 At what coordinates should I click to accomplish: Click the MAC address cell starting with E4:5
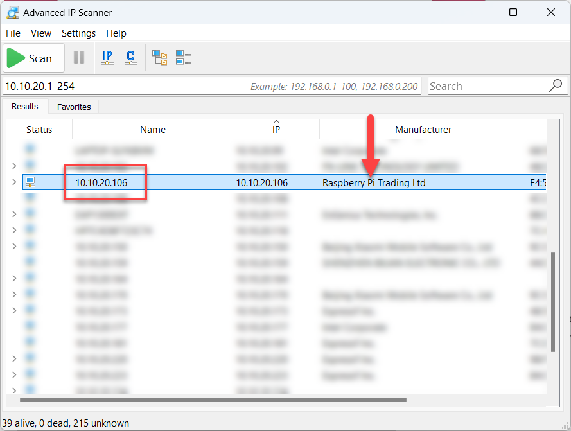pyautogui.click(x=538, y=182)
